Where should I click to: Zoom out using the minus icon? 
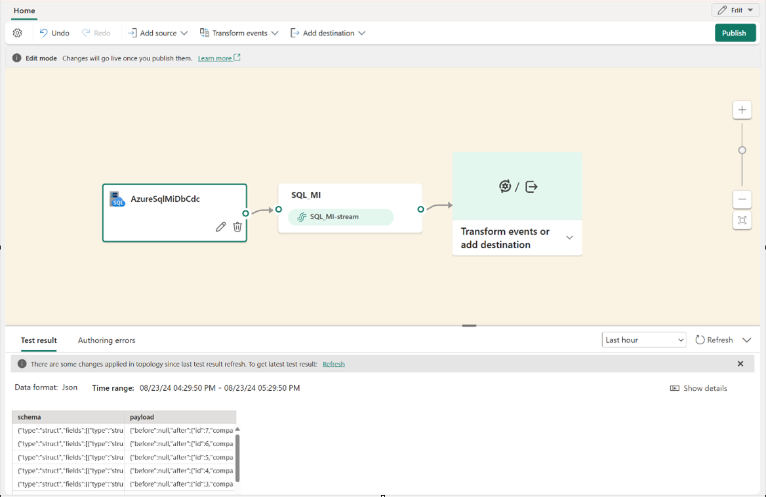coord(742,199)
